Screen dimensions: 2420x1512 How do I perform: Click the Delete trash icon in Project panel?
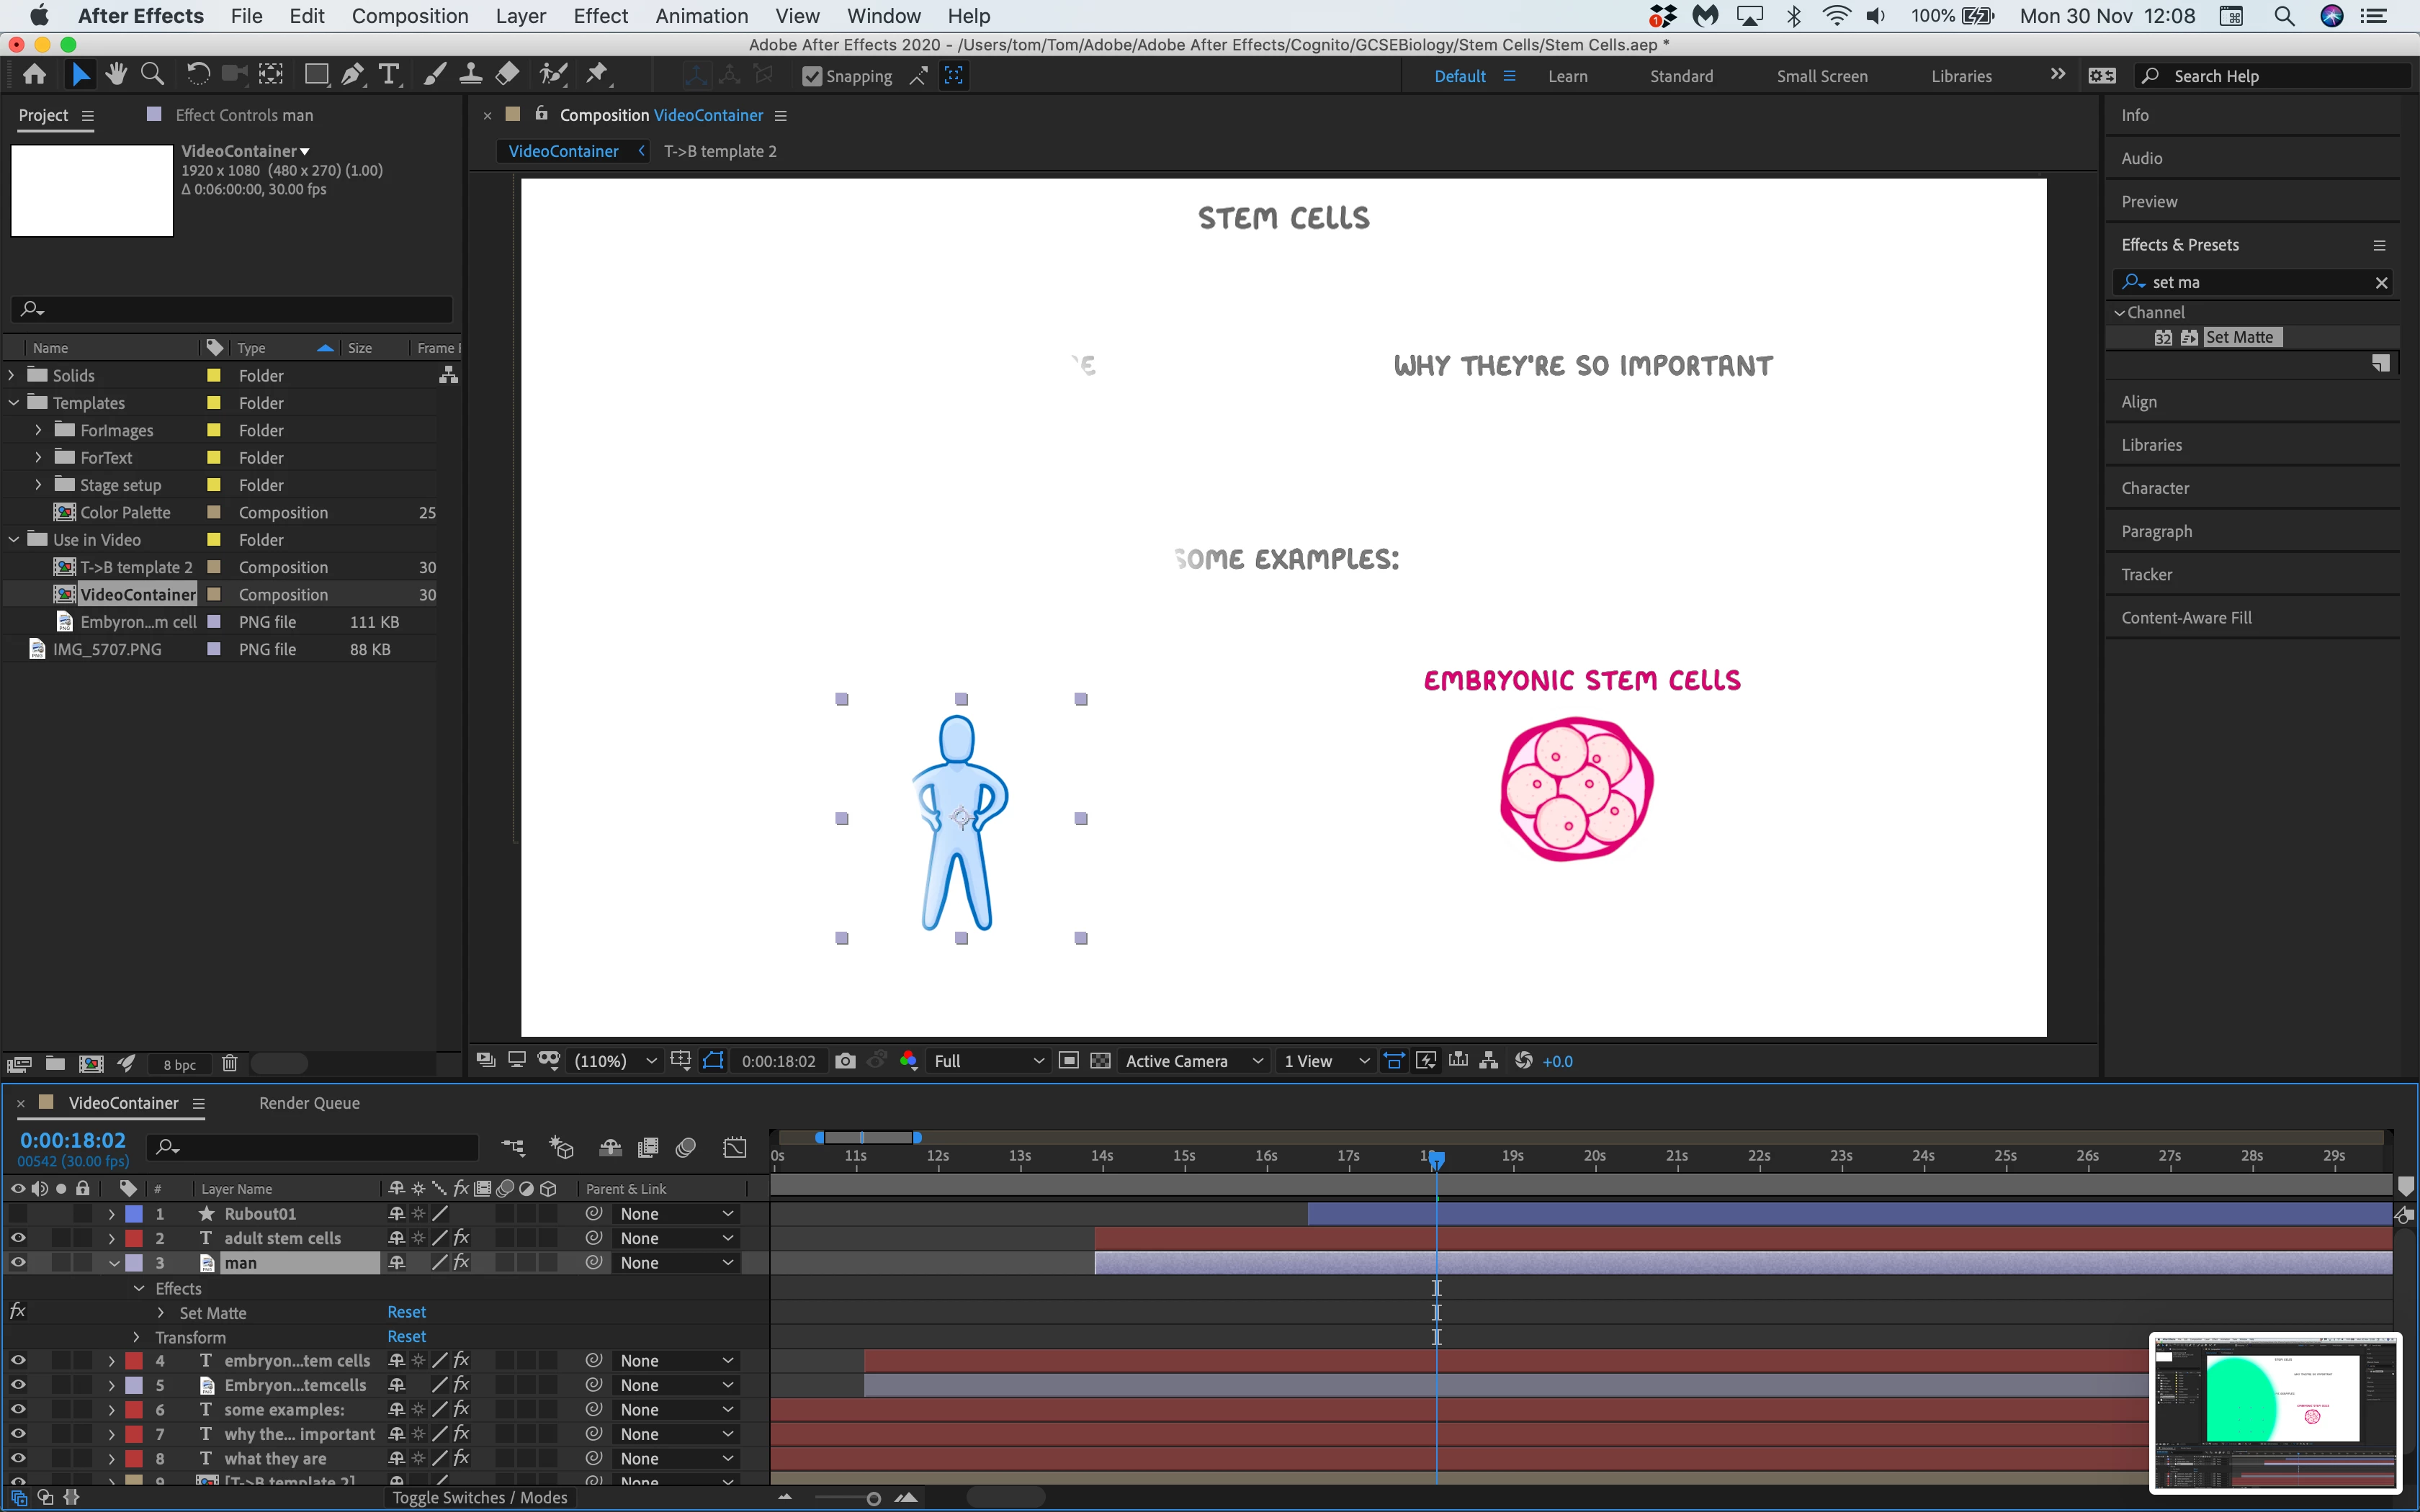[229, 1064]
